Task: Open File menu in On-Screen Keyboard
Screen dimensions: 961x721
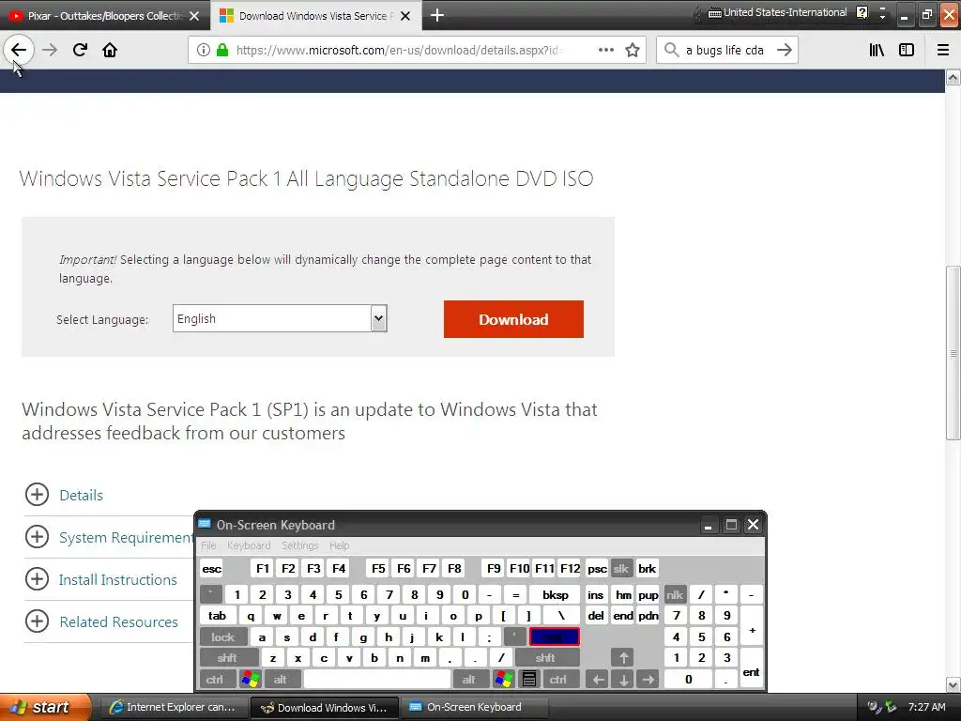Action: pos(208,545)
